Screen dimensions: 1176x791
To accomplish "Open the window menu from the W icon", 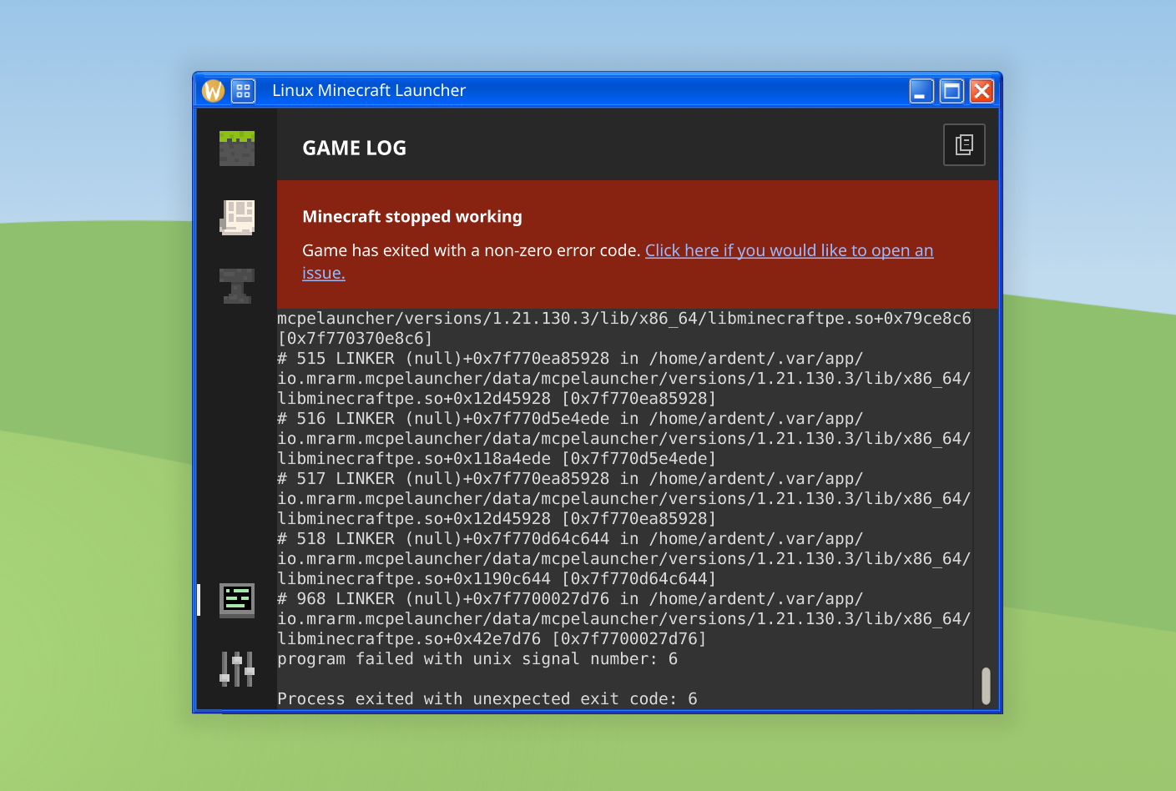I will coord(212,90).
